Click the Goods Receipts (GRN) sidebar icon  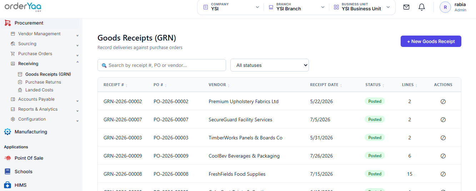coord(20,74)
